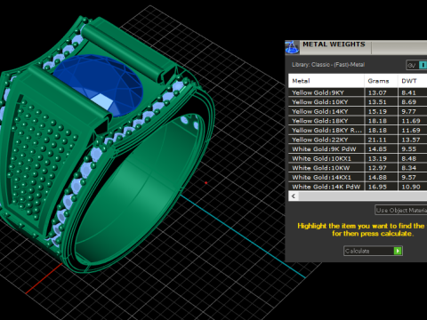
Task: Click the Metal Weights flask icon
Action: pyautogui.click(x=292, y=47)
